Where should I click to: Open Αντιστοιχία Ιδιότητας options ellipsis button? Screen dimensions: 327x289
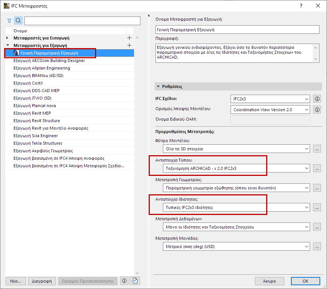pos(317,207)
